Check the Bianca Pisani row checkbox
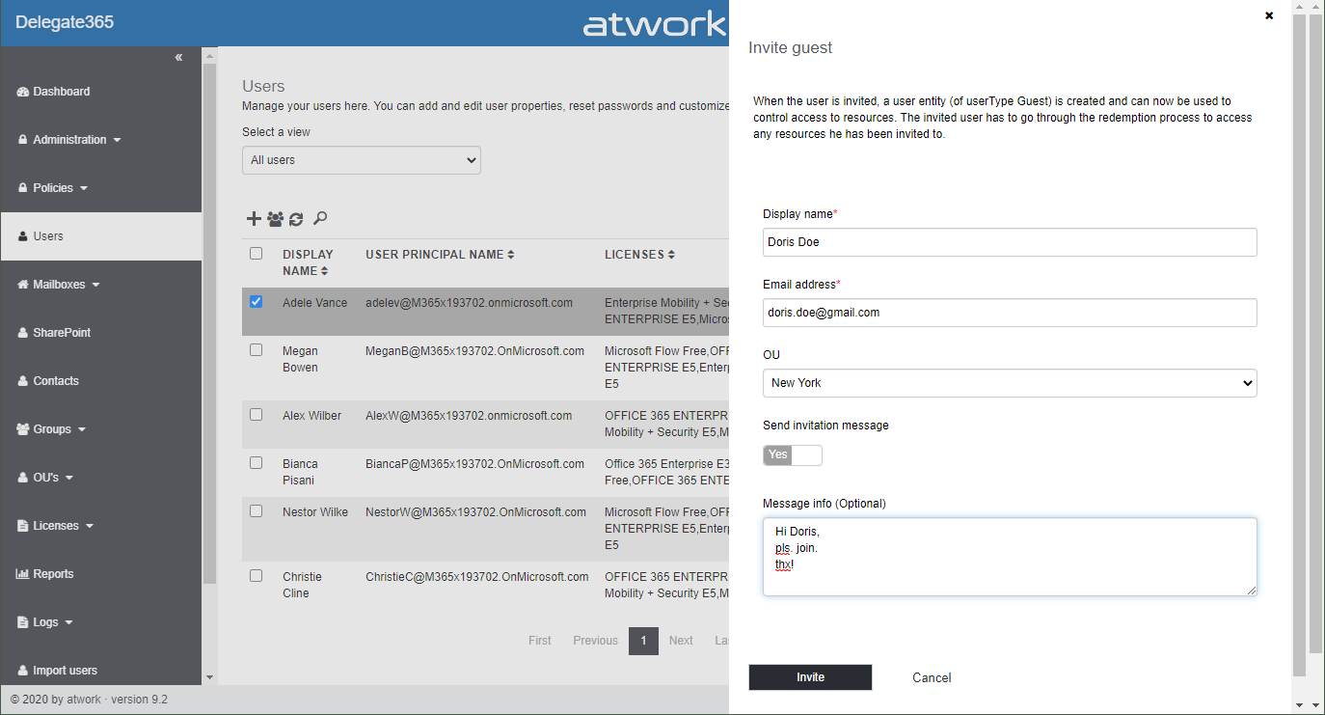This screenshot has height=715, width=1325. point(256,463)
